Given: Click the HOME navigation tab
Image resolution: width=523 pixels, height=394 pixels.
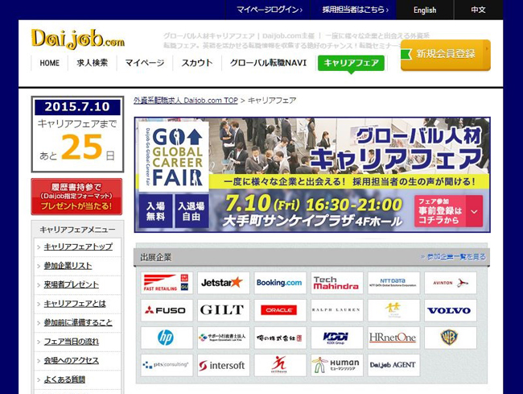Looking at the screenshot, I should (x=49, y=63).
